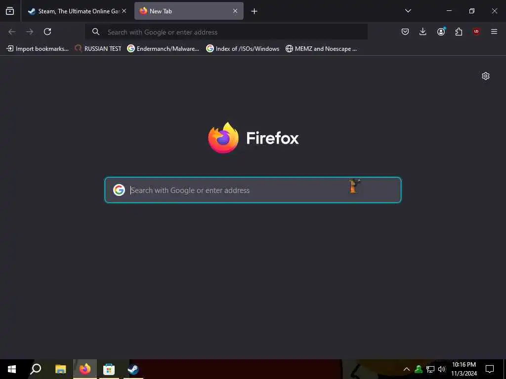
Task: Show hidden system tray icons
Action: pos(407,369)
